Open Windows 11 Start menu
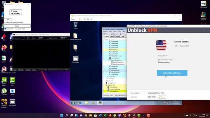The width and height of the screenshot is (210, 118). coord(62,115)
